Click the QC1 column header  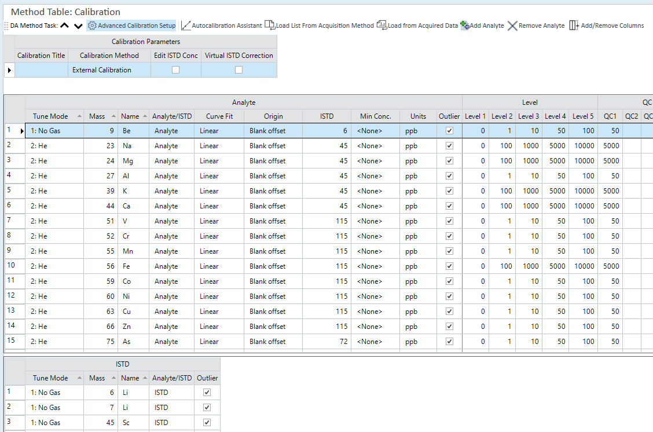point(610,116)
